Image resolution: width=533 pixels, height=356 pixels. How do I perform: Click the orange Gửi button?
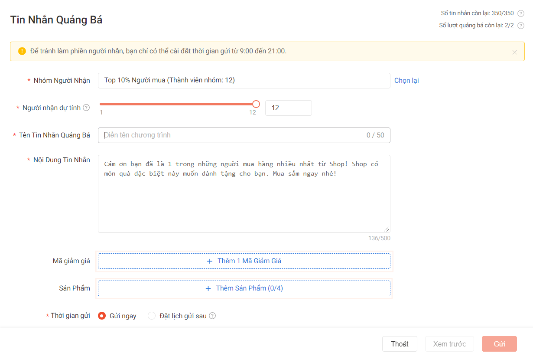coord(499,344)
